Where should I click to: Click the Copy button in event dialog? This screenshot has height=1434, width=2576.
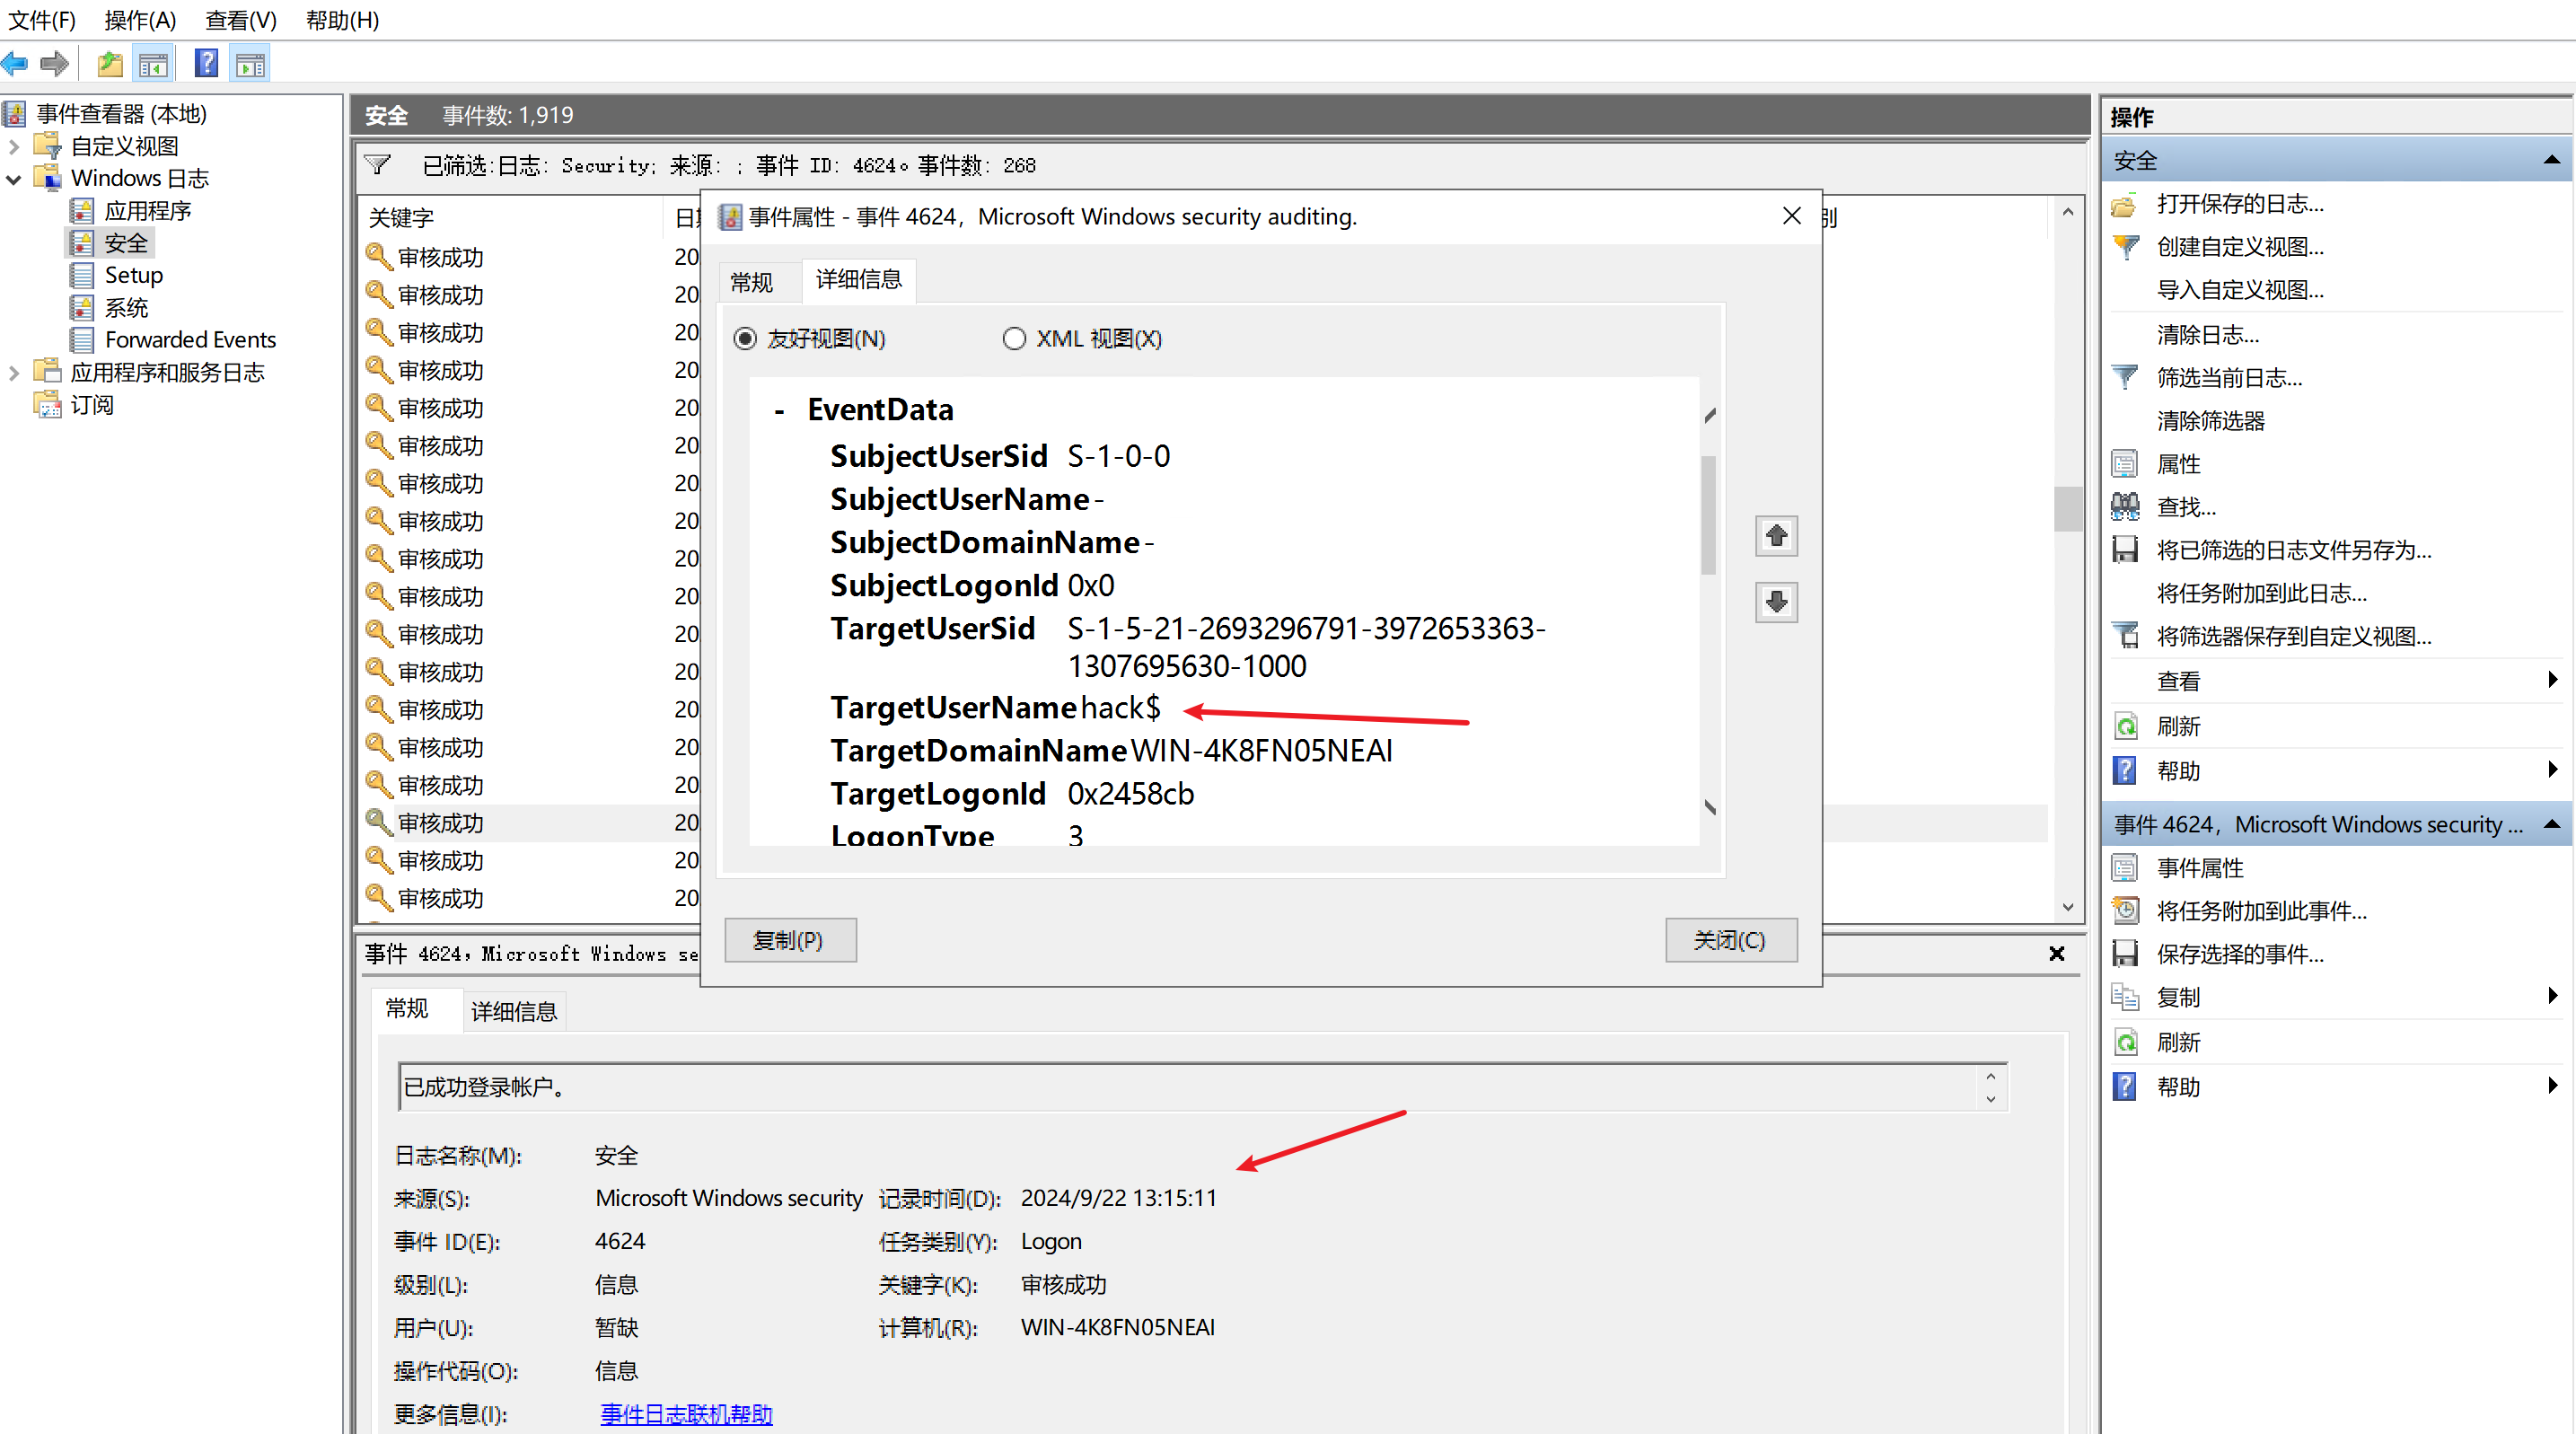click(789, 940)
